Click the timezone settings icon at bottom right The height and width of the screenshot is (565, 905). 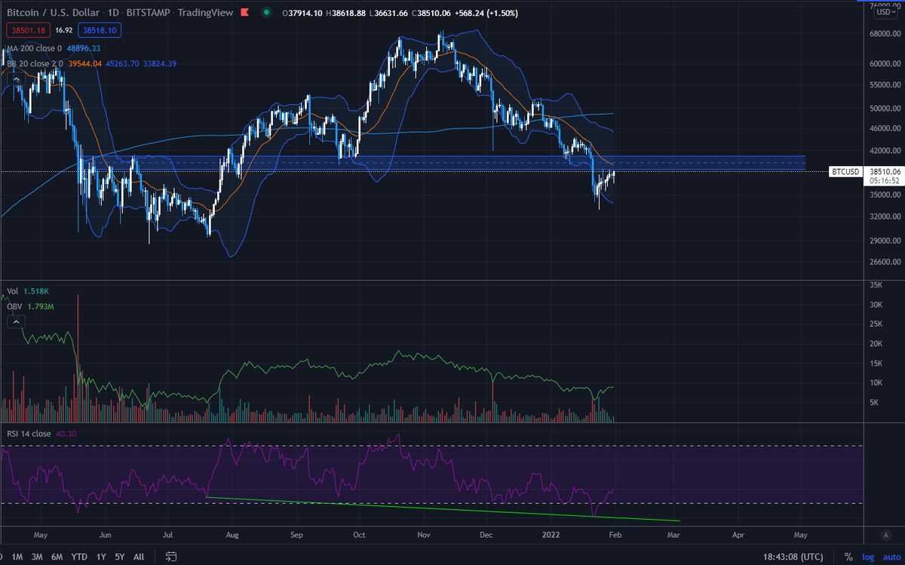click(885, 535)
